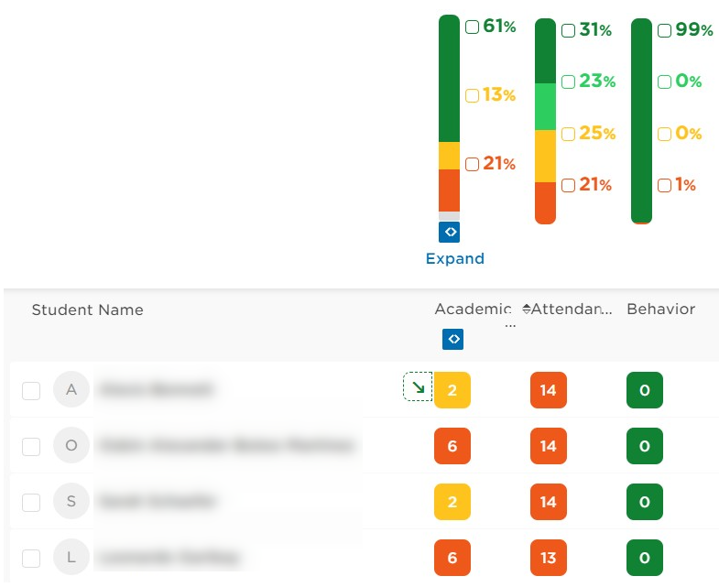
Task: Click the attendance badge 13 for row L
Action: click(x=549, y=558)
